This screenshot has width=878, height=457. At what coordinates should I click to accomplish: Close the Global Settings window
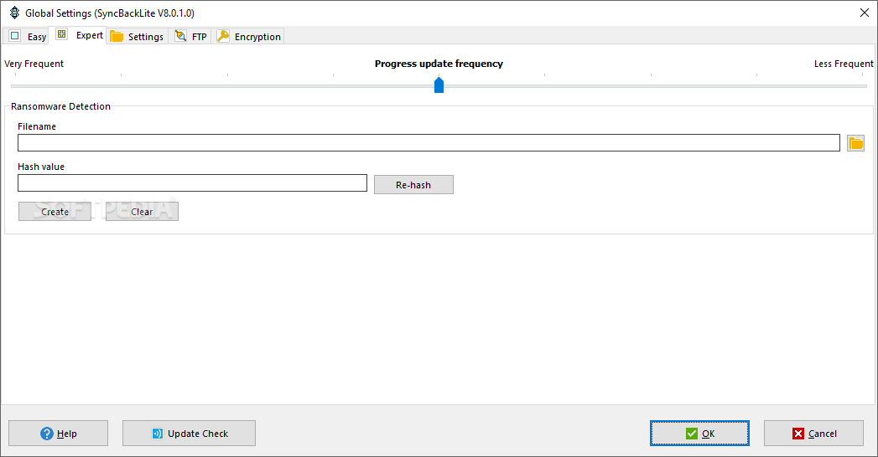[864, 13]
